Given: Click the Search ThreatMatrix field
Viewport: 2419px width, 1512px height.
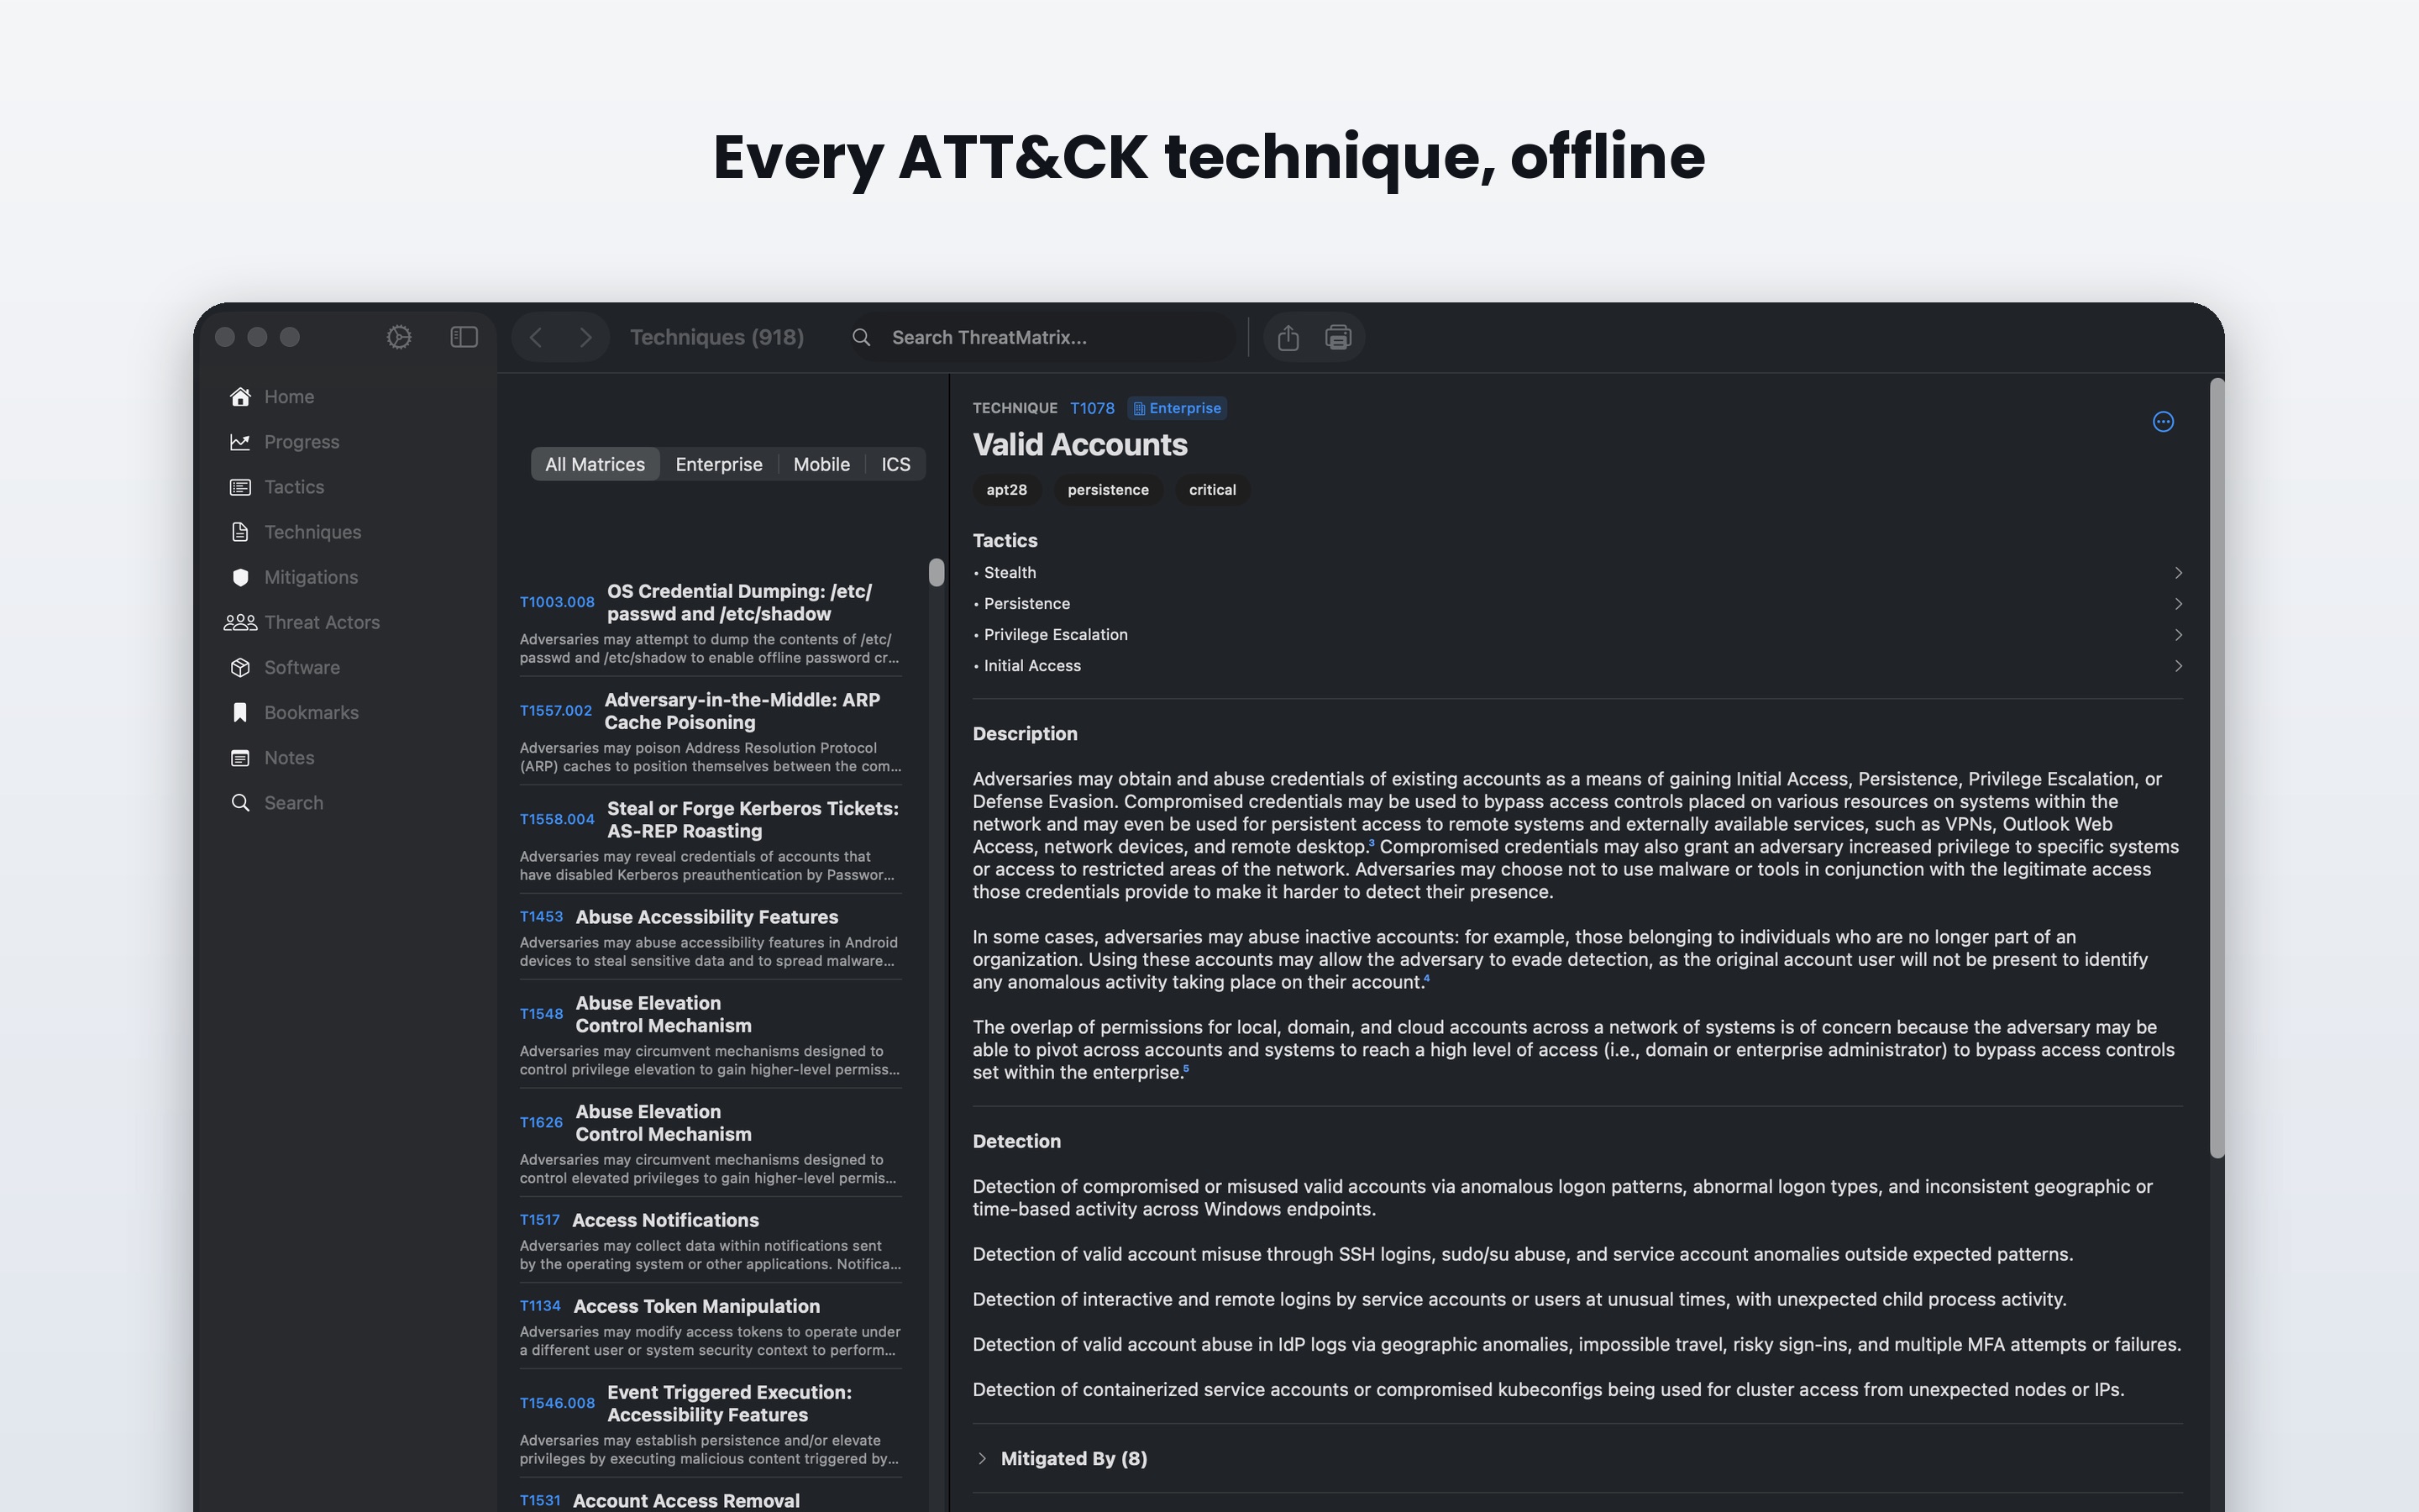Looking at the screenshot, I should point(1042,338).
